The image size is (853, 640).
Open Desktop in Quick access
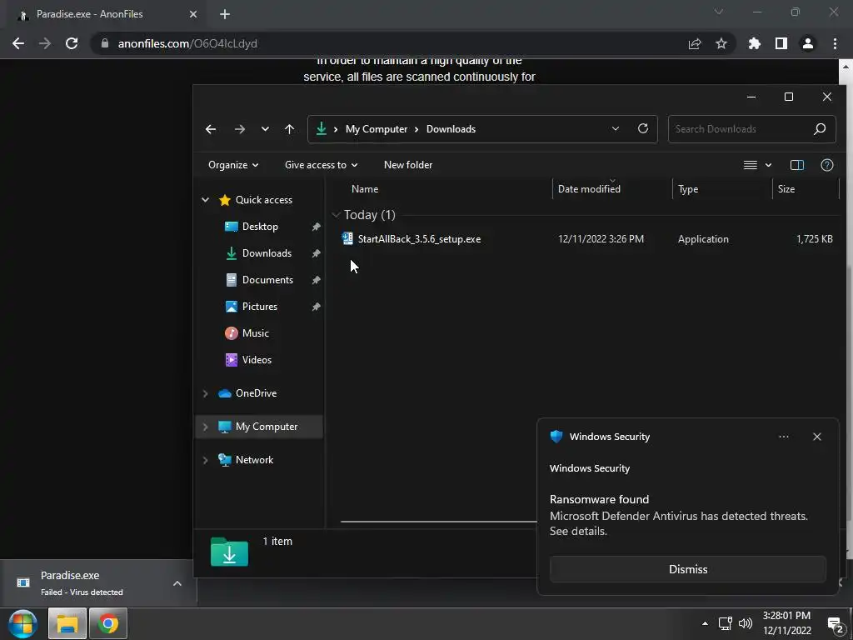[x=260, y=227]
